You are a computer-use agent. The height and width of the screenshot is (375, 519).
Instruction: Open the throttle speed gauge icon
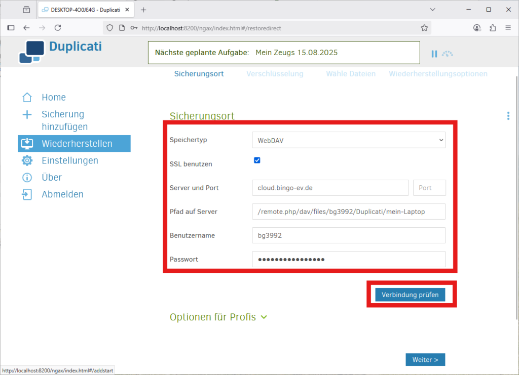(x=447, y=54)
